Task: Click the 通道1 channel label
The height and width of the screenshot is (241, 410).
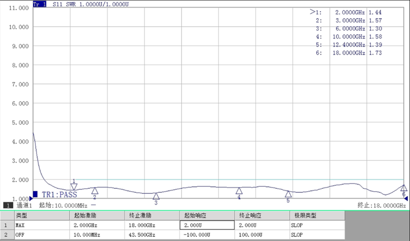Action: pos(25,205)
